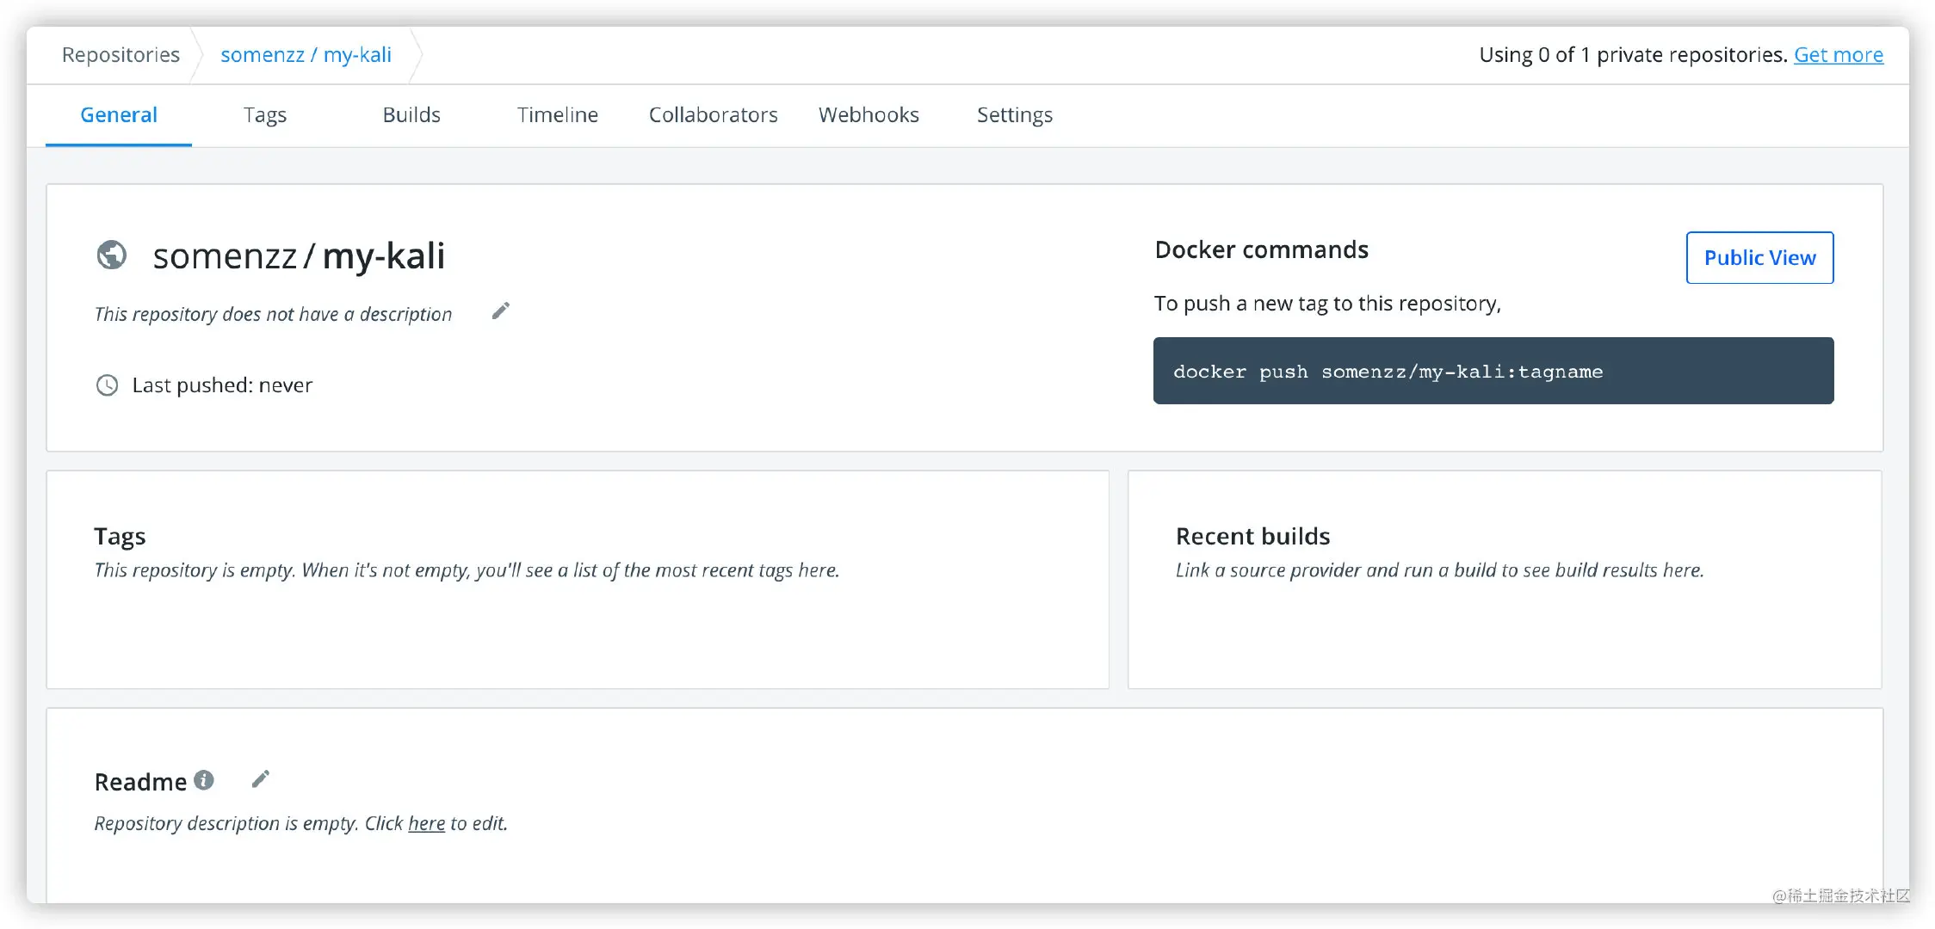Select the Webhooks tab

tap(869, 115)
